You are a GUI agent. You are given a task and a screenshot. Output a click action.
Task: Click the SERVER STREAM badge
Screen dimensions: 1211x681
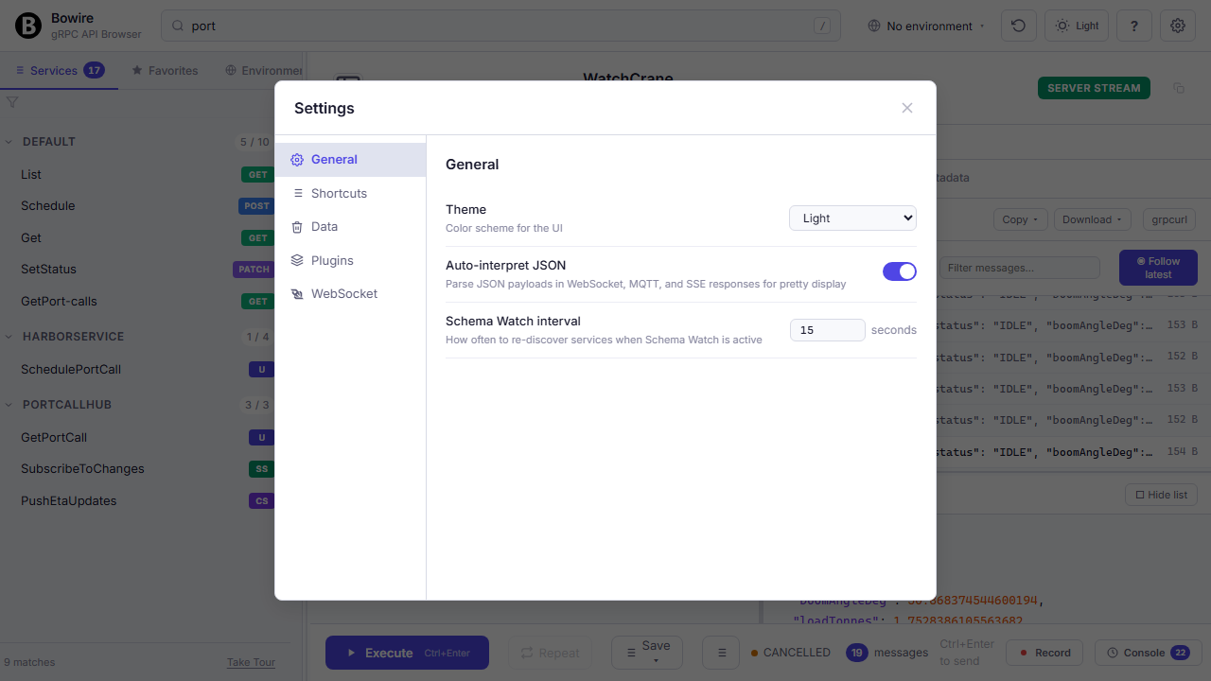click(1094, 88)
